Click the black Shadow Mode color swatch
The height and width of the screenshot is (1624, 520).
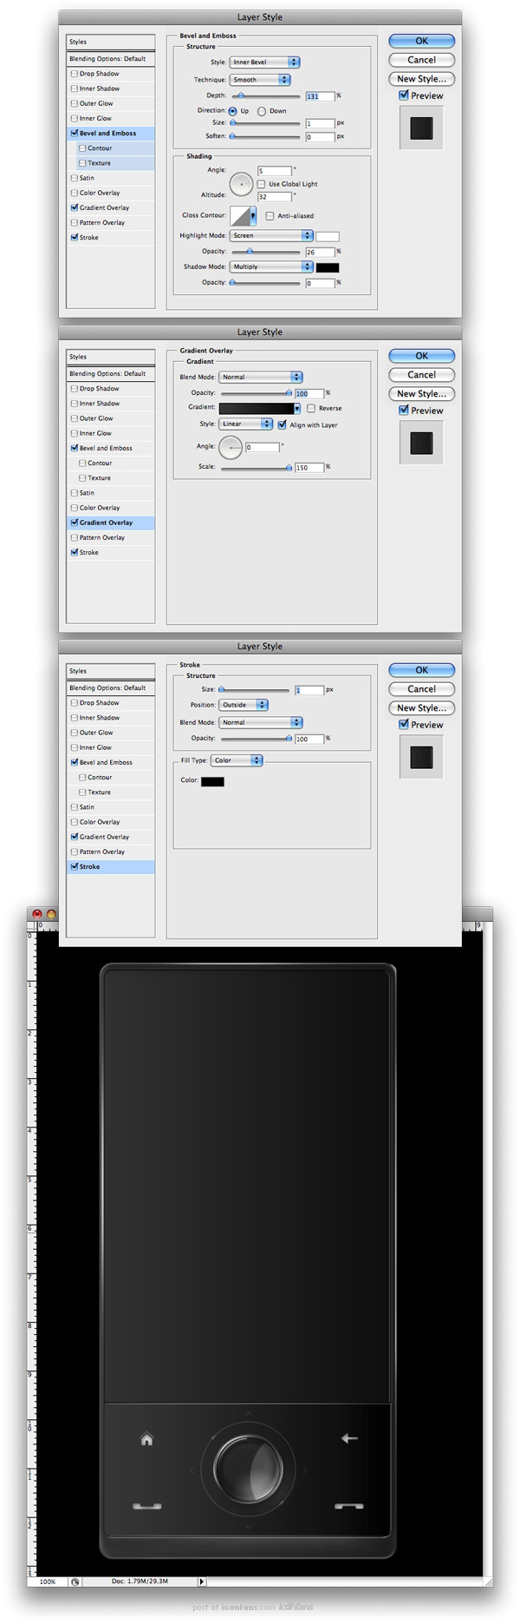(x=328, y=267)
